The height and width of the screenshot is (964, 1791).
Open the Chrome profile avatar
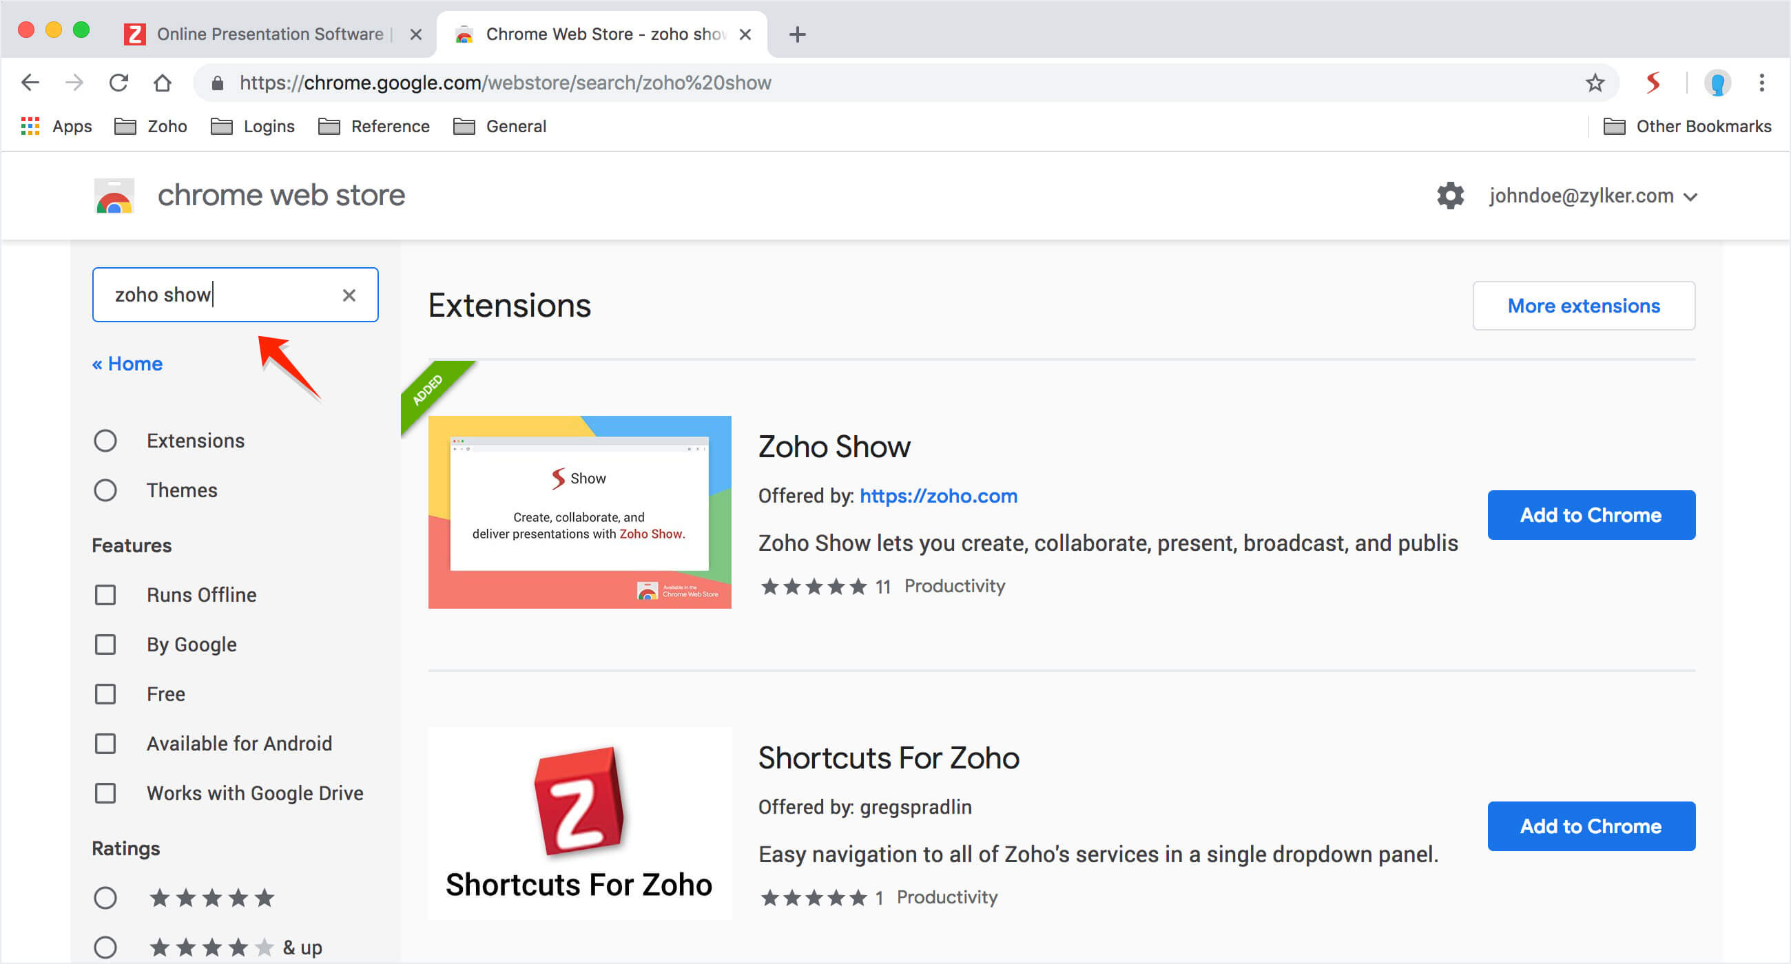[x=1717, y=83]
